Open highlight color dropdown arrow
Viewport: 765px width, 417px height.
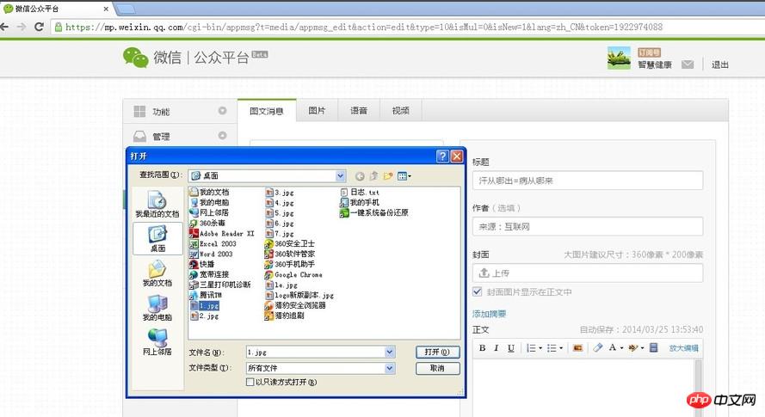[642, 347]
